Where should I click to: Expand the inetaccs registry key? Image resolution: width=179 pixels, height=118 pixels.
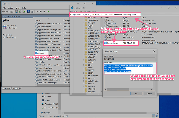pos(84,78)
